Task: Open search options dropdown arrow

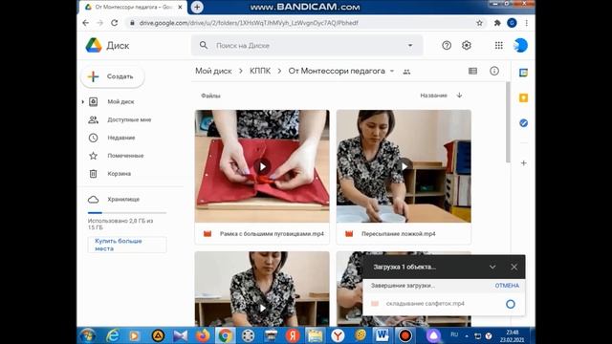Action: click(410, 45)
